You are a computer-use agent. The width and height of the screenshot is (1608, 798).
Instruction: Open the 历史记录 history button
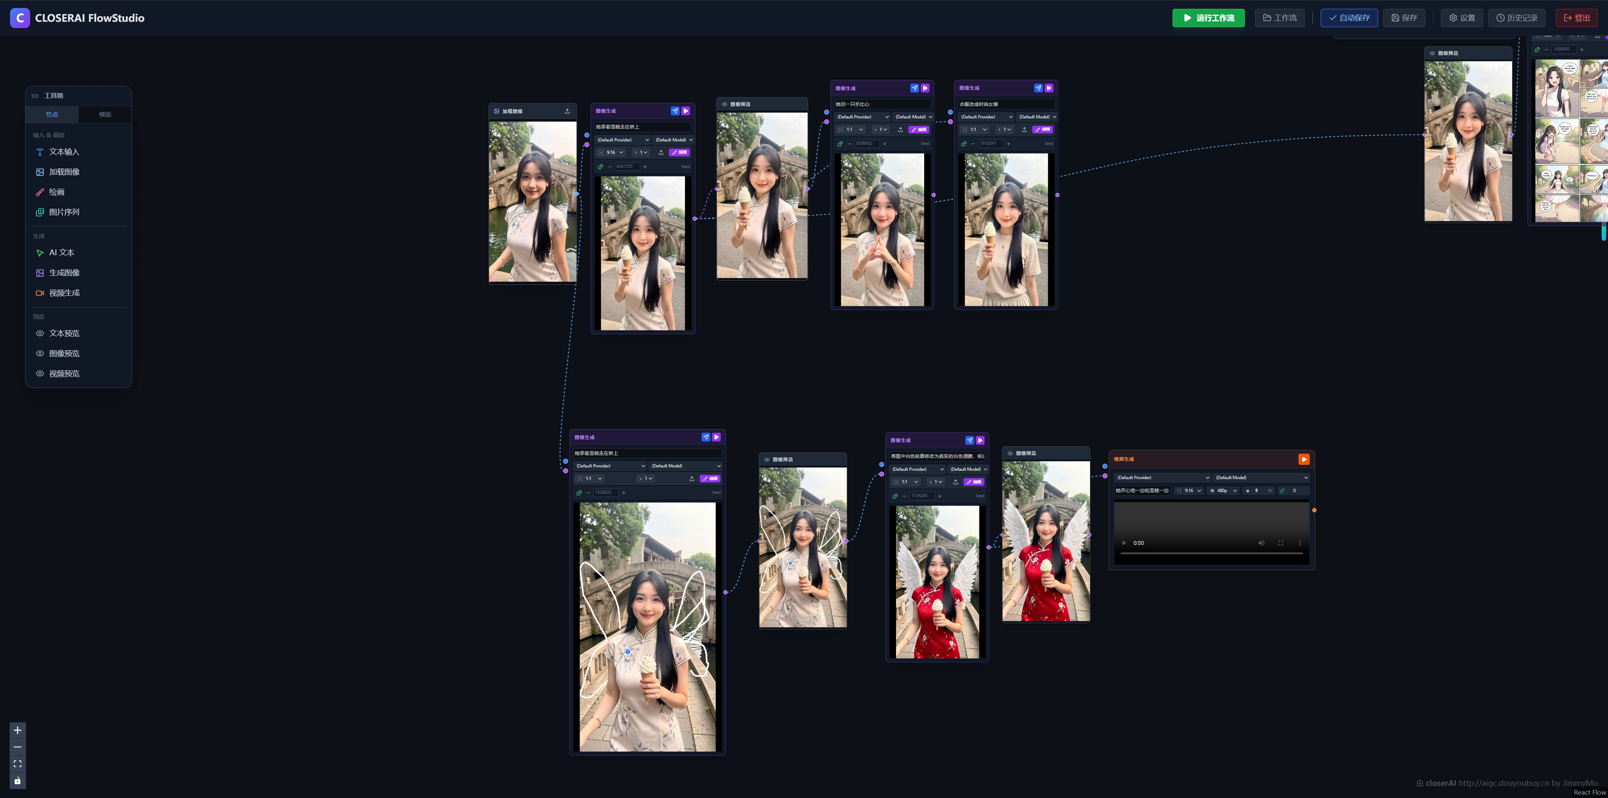[x=1516, y=18]
